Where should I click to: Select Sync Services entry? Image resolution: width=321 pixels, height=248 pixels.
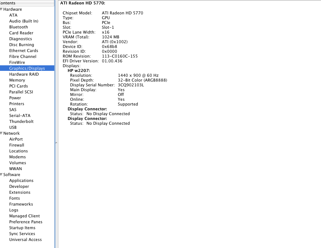(x=22, y=234)
